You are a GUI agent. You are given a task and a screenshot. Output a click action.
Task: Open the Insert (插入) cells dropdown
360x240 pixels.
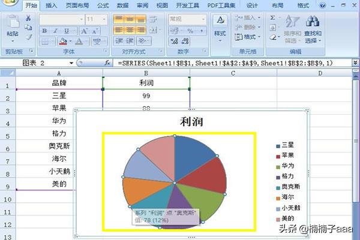pos(248,17)
